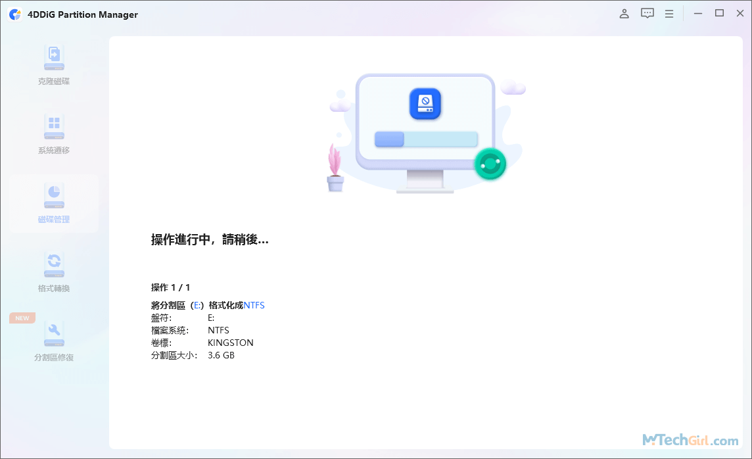Image resolution: width=752 pixels, height=459 pixels.
Task: Click the 4DDiG logo icon
Action: (14, 14)
